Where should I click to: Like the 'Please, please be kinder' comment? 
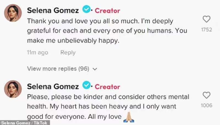coord(206,95)
